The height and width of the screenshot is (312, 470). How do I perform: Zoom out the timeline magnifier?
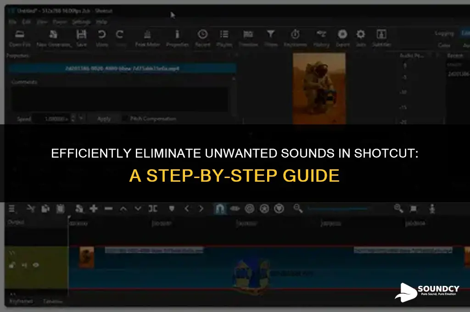(x=298, y=208)
